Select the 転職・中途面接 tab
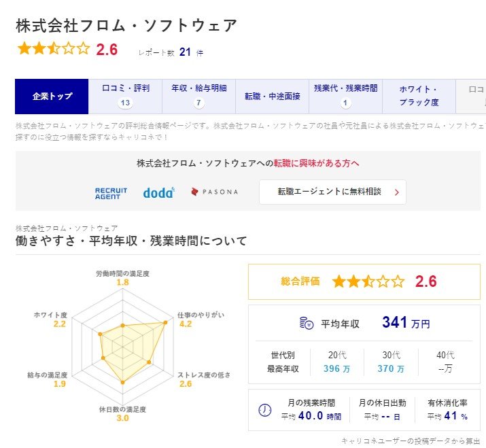Image resolution: width=486 pixels, height=448 pixels. tap(272, 97)
